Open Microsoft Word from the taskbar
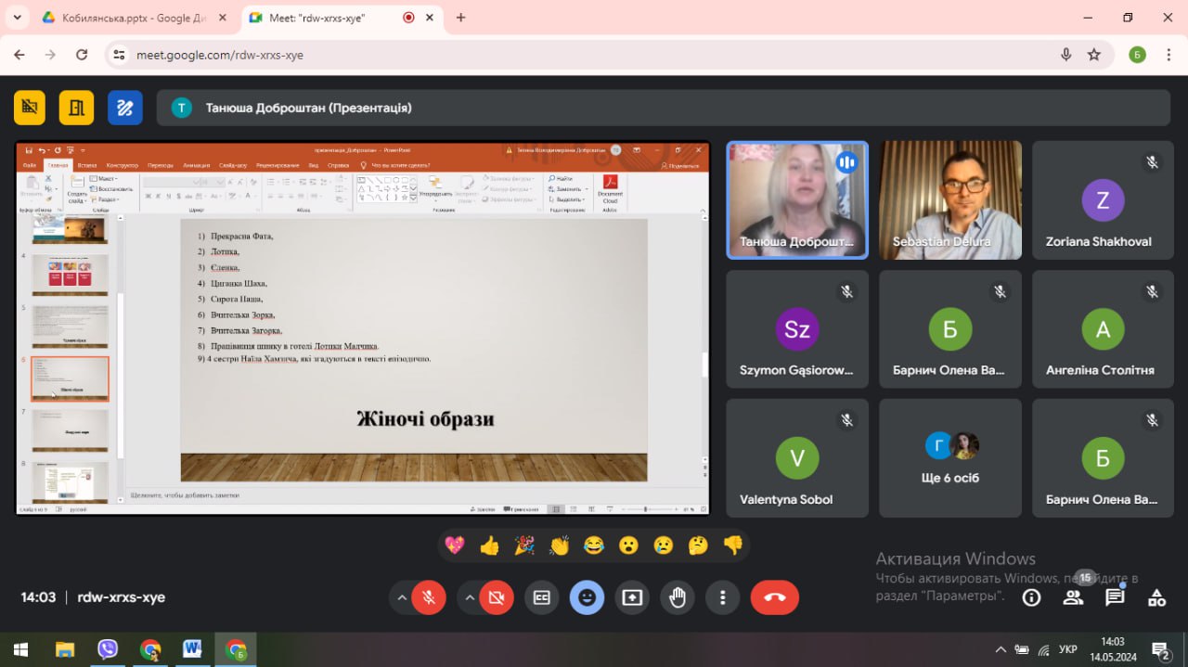This screenshot has width=1188, height=667. point(192,649)
